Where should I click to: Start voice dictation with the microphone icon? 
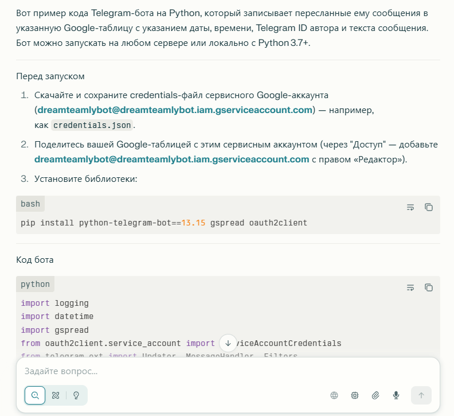[396, 395]
